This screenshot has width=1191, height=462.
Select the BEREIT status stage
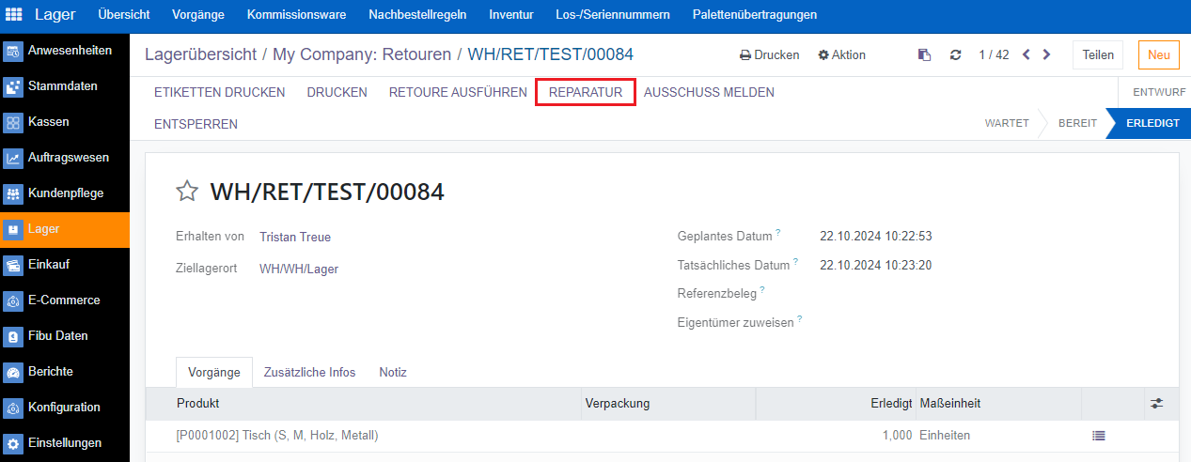click(1076, 123)
